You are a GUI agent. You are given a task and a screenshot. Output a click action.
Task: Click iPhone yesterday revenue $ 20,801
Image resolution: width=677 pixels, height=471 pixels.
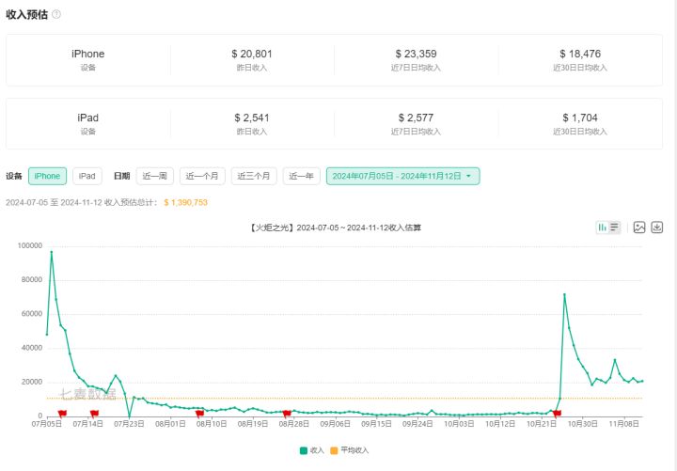(x=252, y=54)
